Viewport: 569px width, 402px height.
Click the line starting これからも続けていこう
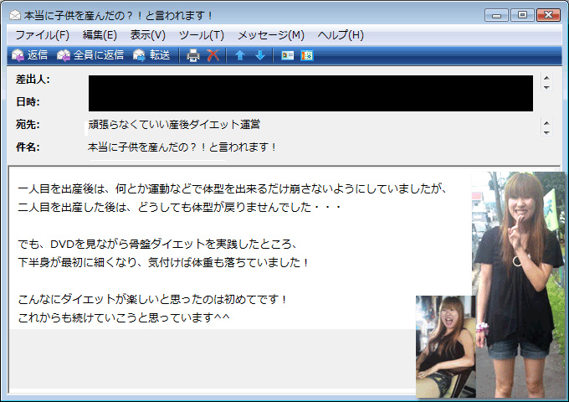[x=124, y=317]
